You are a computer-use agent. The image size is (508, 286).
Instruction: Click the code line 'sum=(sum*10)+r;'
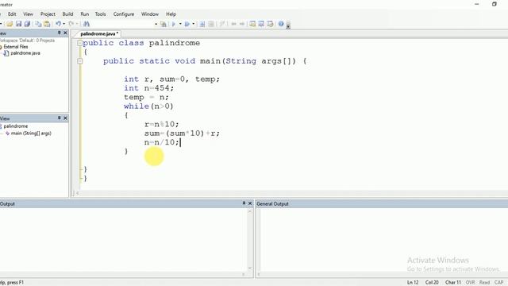coord(182,133)
